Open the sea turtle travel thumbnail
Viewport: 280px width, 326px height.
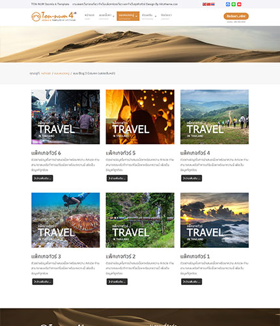(x=66, y=220)
